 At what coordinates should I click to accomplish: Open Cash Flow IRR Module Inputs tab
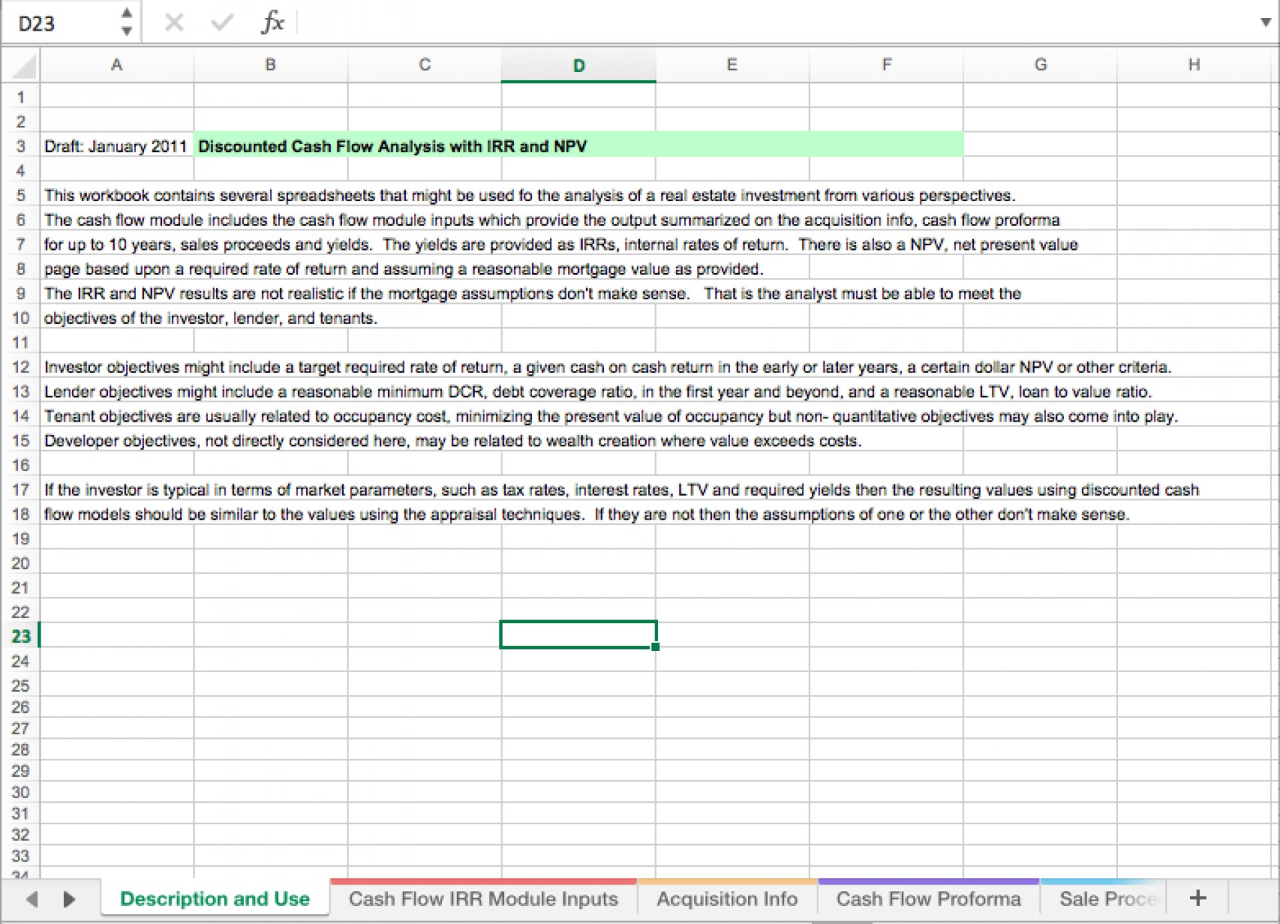(483, 899)
